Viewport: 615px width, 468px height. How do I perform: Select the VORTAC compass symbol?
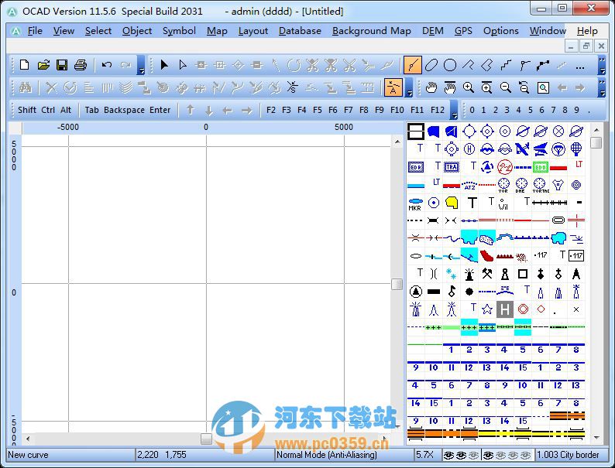tap(541, 184)
